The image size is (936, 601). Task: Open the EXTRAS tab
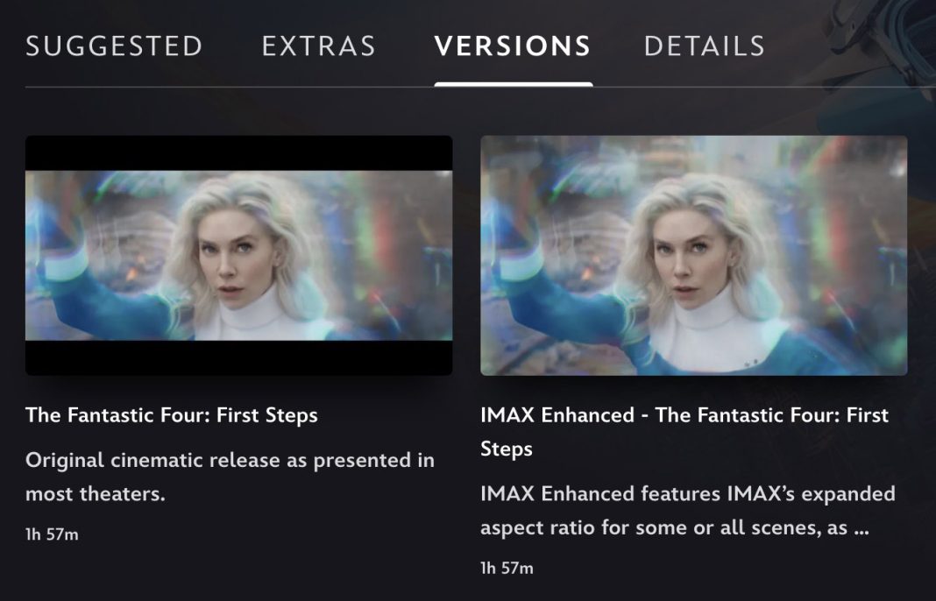(318, 46)
